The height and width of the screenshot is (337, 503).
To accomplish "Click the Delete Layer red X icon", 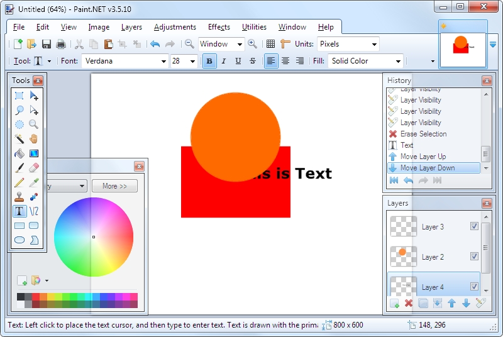I will coord(409,304).
